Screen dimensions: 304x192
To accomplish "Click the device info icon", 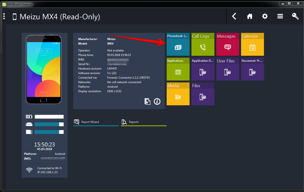I will click(x=157, y=101).
